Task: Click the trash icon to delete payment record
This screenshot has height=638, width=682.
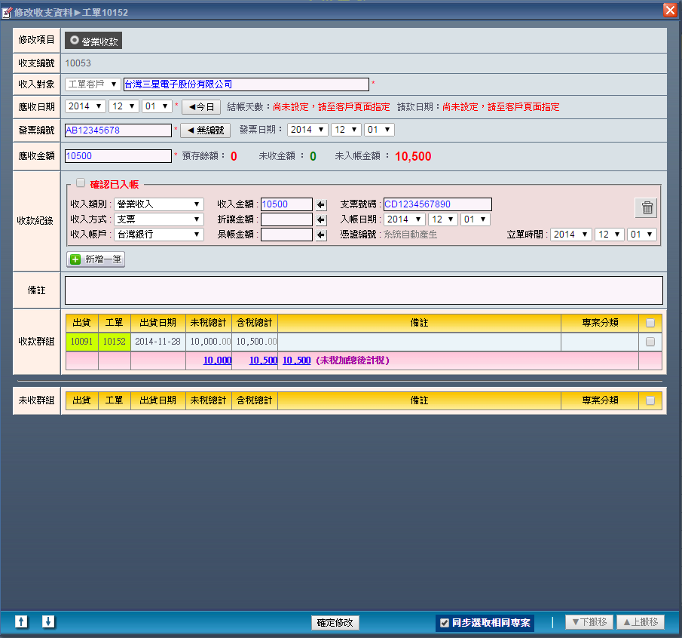Action: (x=647, y=208)
